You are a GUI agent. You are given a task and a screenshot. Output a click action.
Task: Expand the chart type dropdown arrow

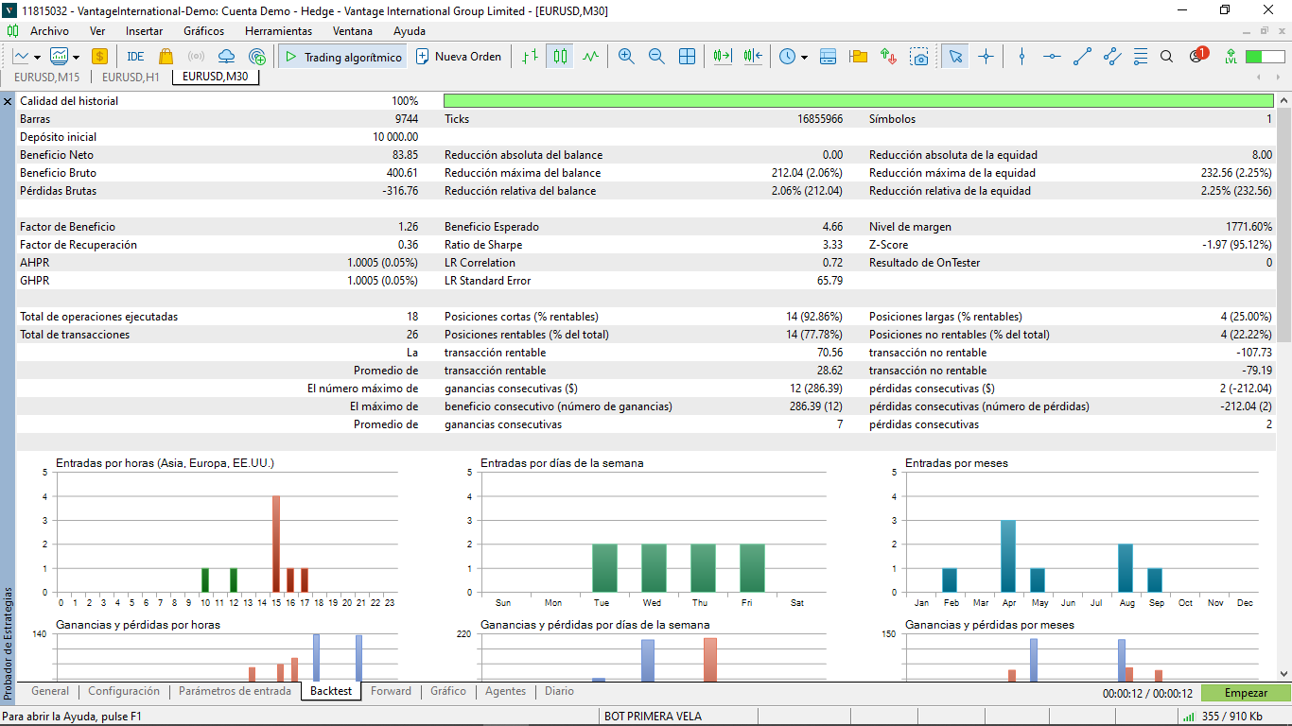[37, 57]
